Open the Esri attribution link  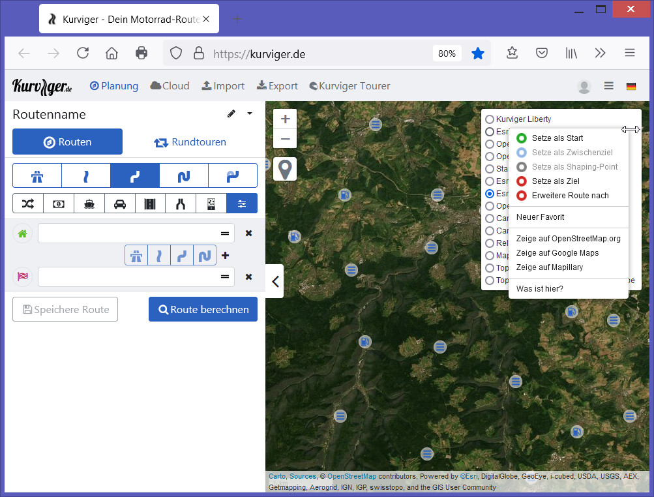point(469,476)
